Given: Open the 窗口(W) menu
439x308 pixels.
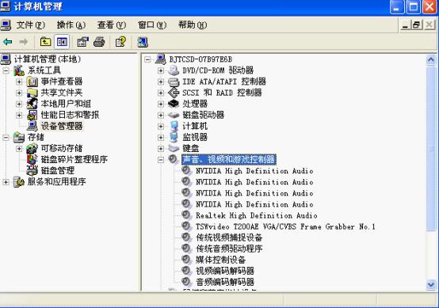Looking at the screenshot, I should pyautogui.click(x=152, y=25).
